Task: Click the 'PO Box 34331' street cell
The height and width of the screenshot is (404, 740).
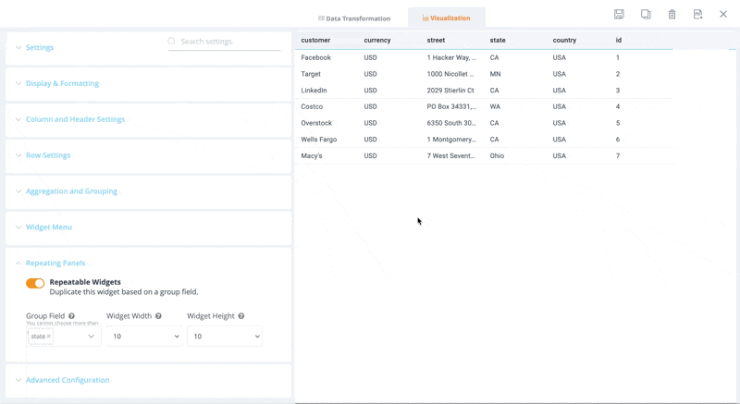Action: [x=451, y=106]
